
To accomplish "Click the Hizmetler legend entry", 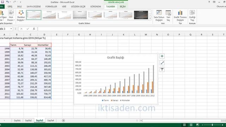I will click(125, 100).
